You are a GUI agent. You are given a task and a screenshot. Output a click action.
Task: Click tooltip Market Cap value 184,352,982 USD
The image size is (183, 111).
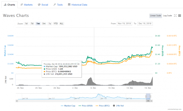(68, 66)
